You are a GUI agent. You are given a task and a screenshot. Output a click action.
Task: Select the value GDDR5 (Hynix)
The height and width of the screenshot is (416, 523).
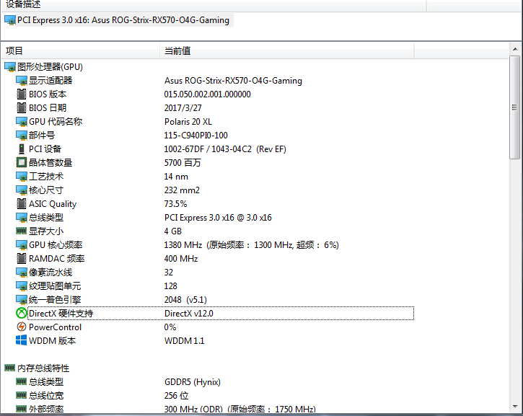[193, 381]
